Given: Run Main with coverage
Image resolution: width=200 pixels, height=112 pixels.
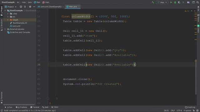Looking at the screenshot, I should tap(179, 2).
